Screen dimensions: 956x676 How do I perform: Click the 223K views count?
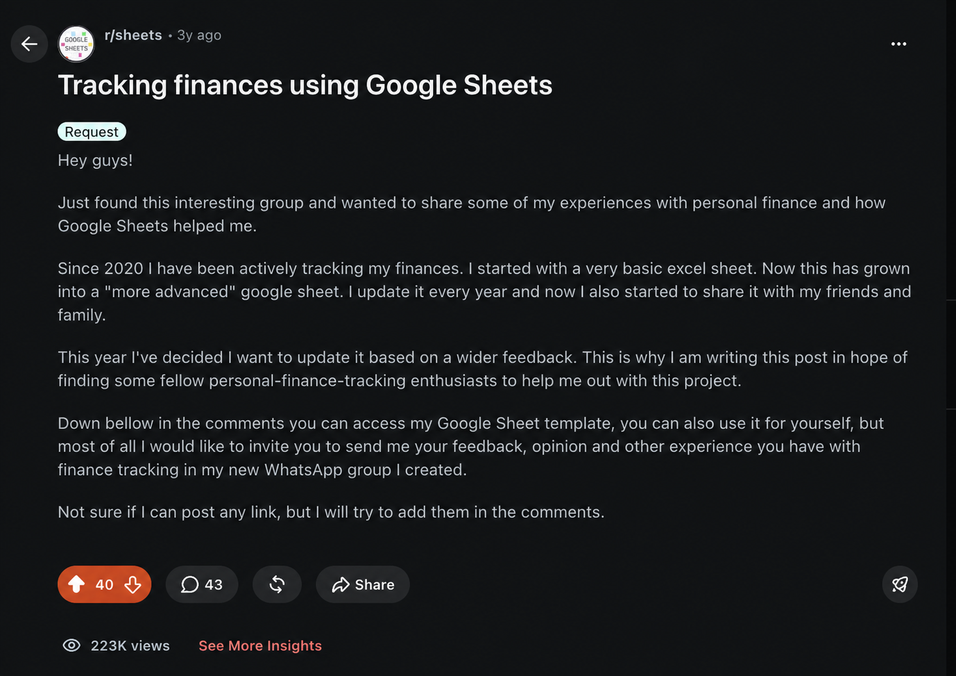[x=130, y=646]
